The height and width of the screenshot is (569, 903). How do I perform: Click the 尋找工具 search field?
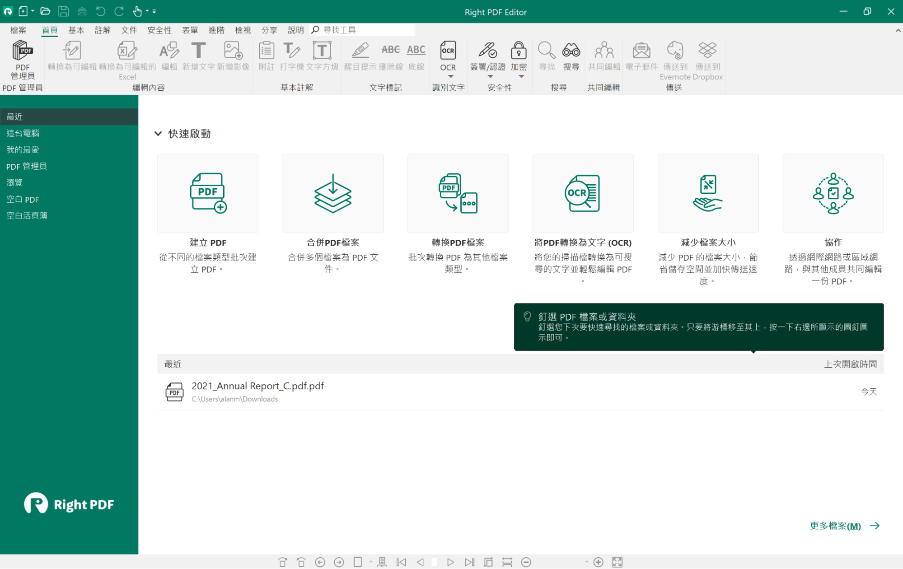(366, 30)
